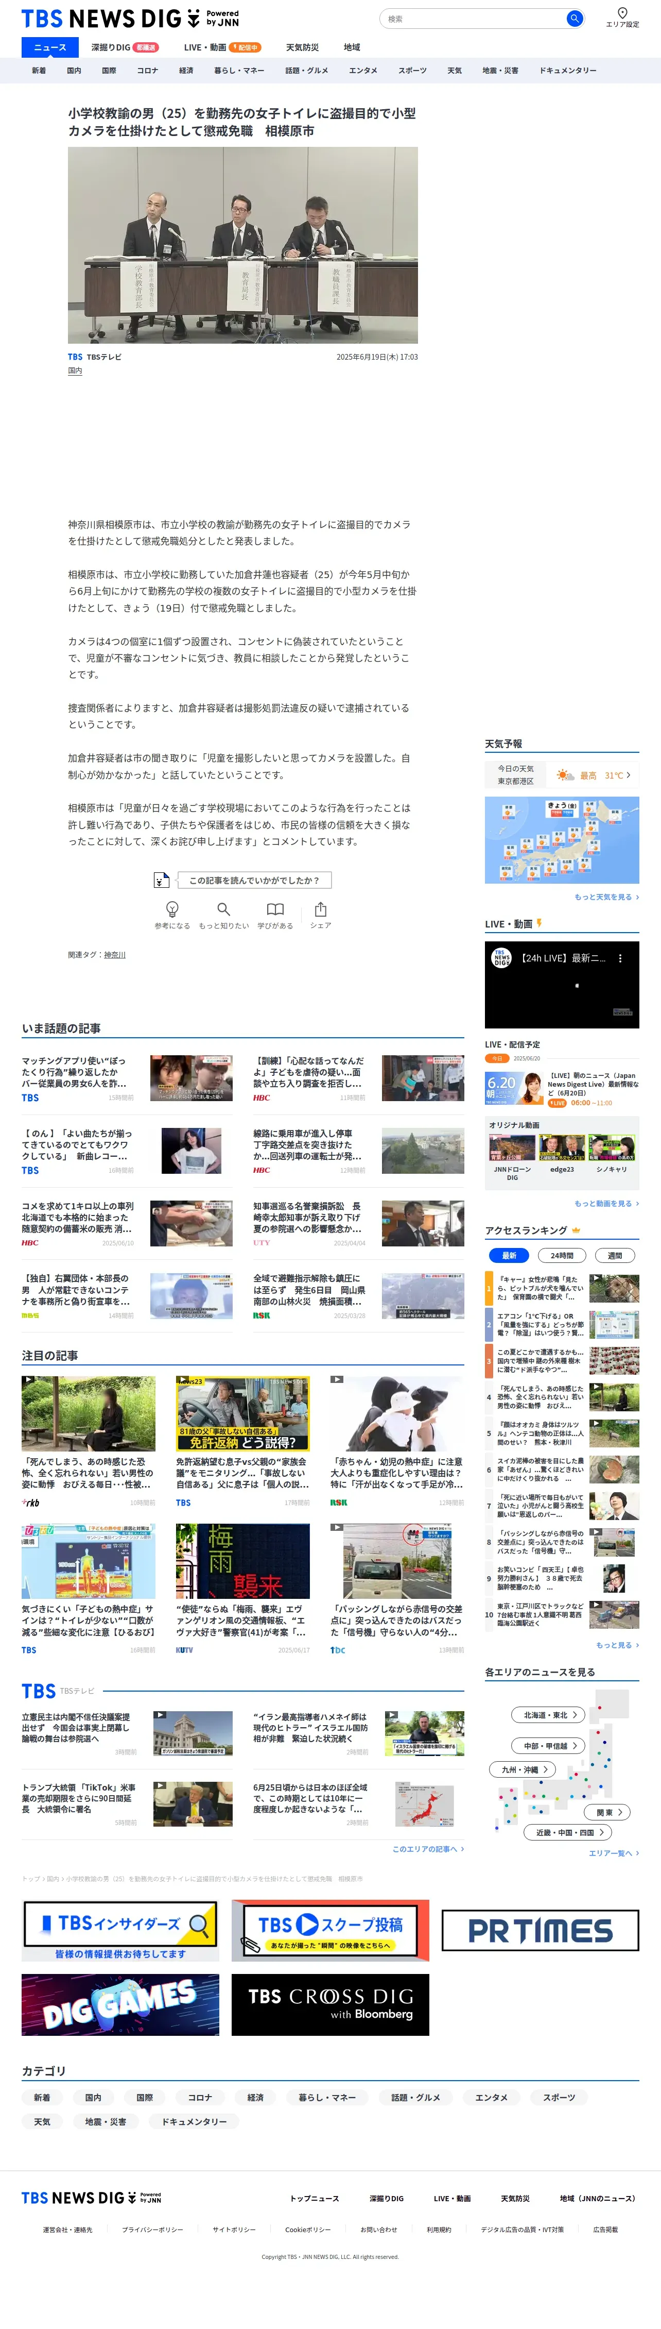Click the article press conference photo
Screen dimensions: 661x2329
click(x=243, y=245)
